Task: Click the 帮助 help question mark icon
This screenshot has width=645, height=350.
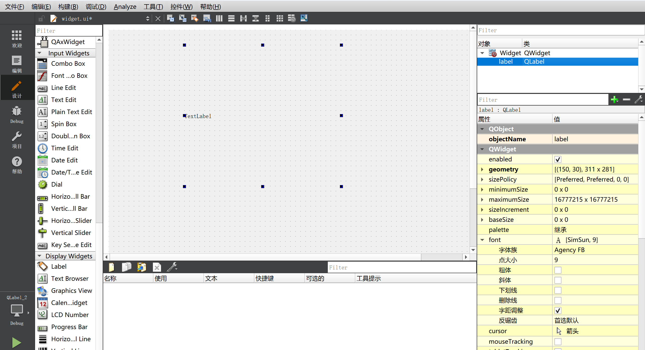Action: click(x=17, y=165)
